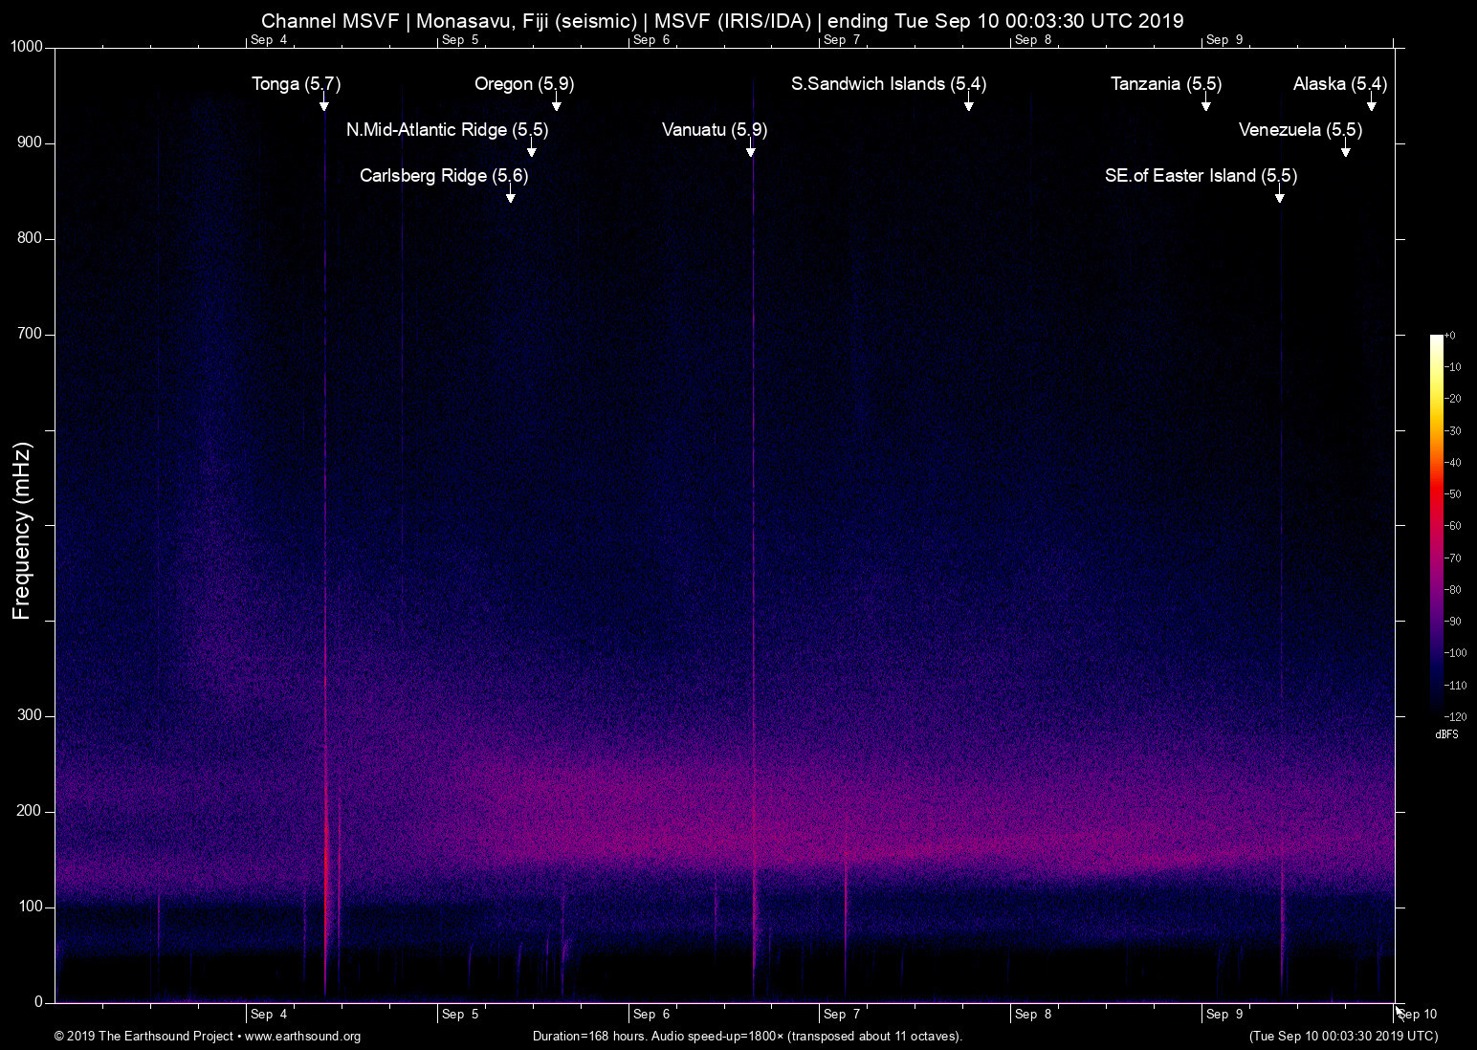Click the dBFS color scale bar
Screen dimensions: 1477x1050
tap(1437, 525)
